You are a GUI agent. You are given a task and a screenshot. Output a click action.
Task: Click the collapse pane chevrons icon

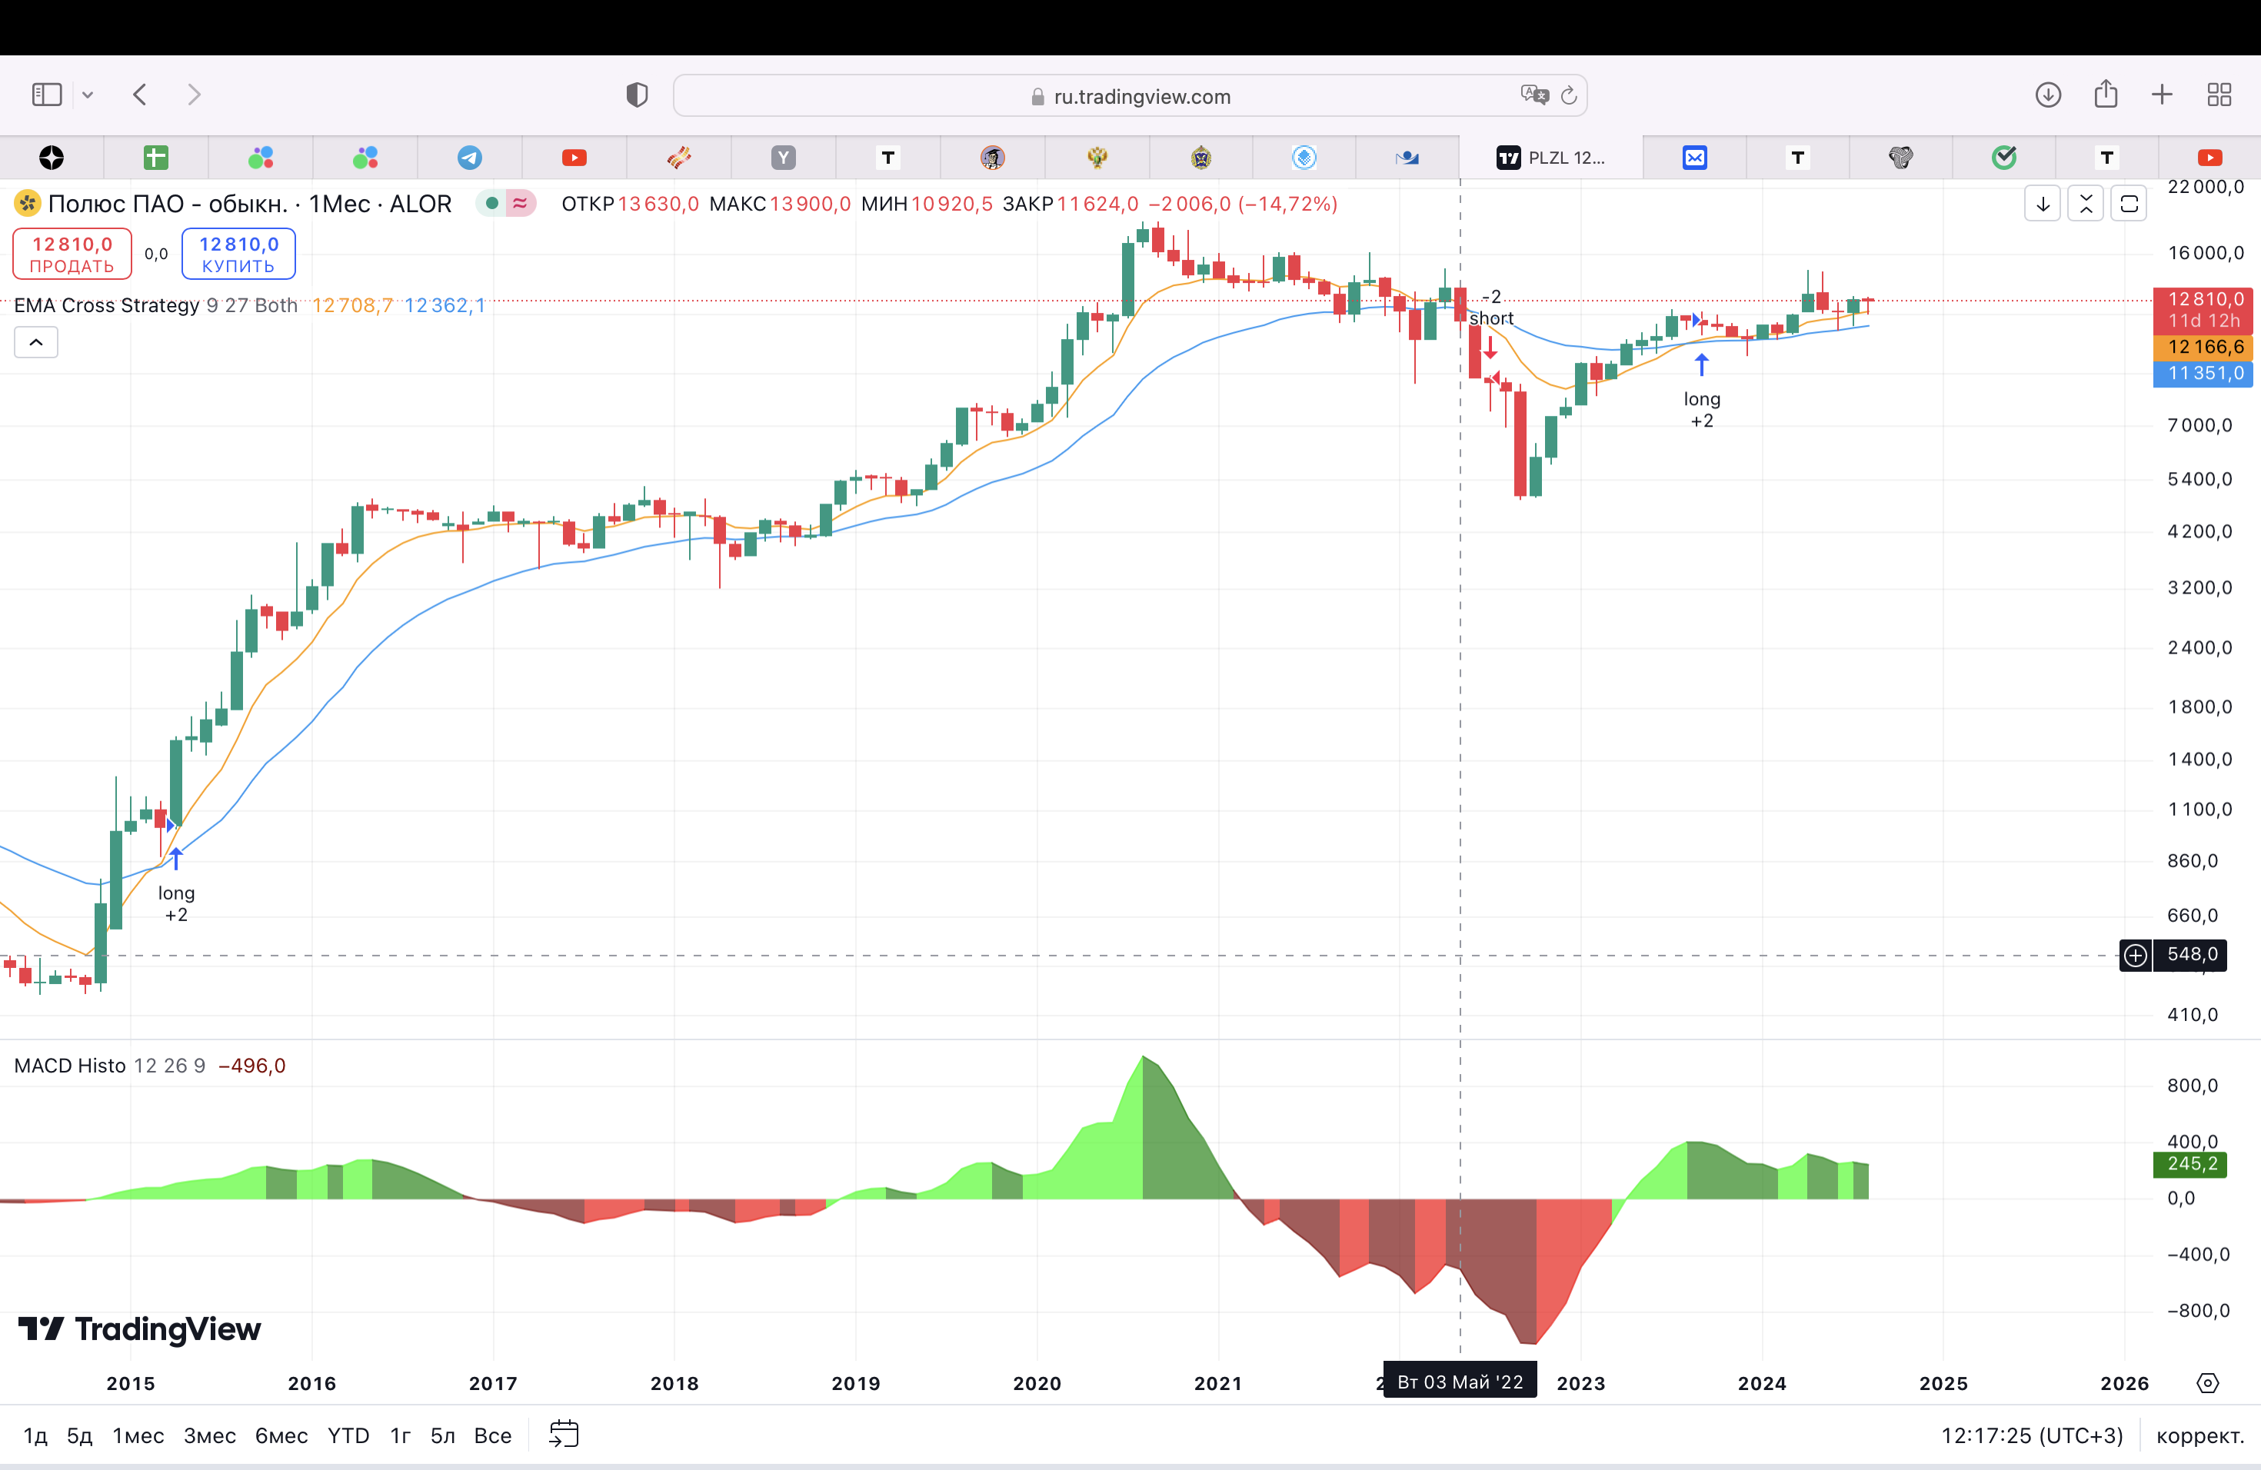point(2085,205)
